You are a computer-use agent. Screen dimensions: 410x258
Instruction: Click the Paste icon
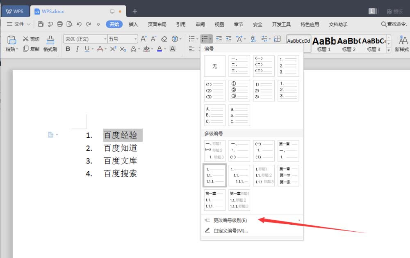click(11, 44)
